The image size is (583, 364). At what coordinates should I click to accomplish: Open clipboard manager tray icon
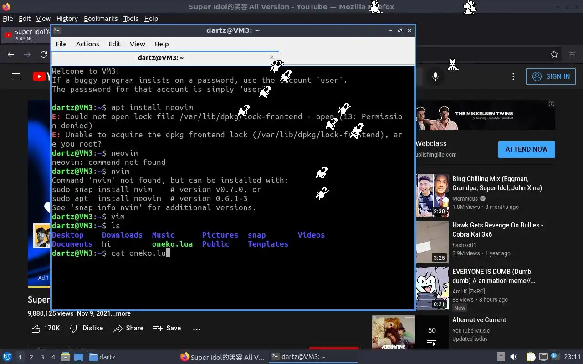coord(531,357)
